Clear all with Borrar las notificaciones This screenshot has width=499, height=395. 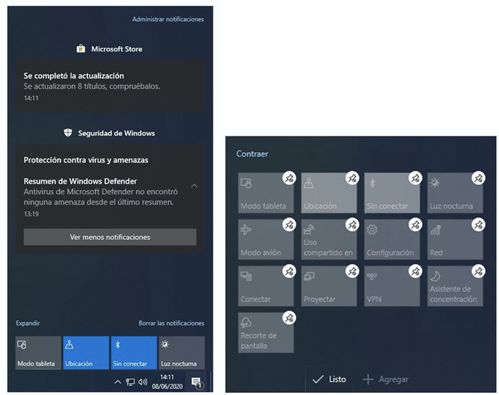click(x=171, y=323)
